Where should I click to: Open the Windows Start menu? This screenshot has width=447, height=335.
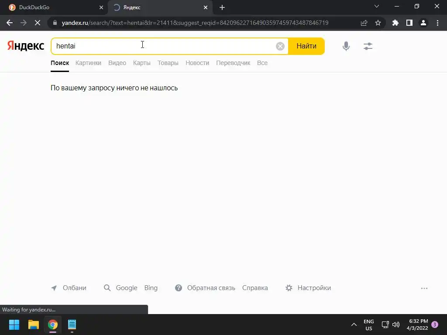coord(14,325)
